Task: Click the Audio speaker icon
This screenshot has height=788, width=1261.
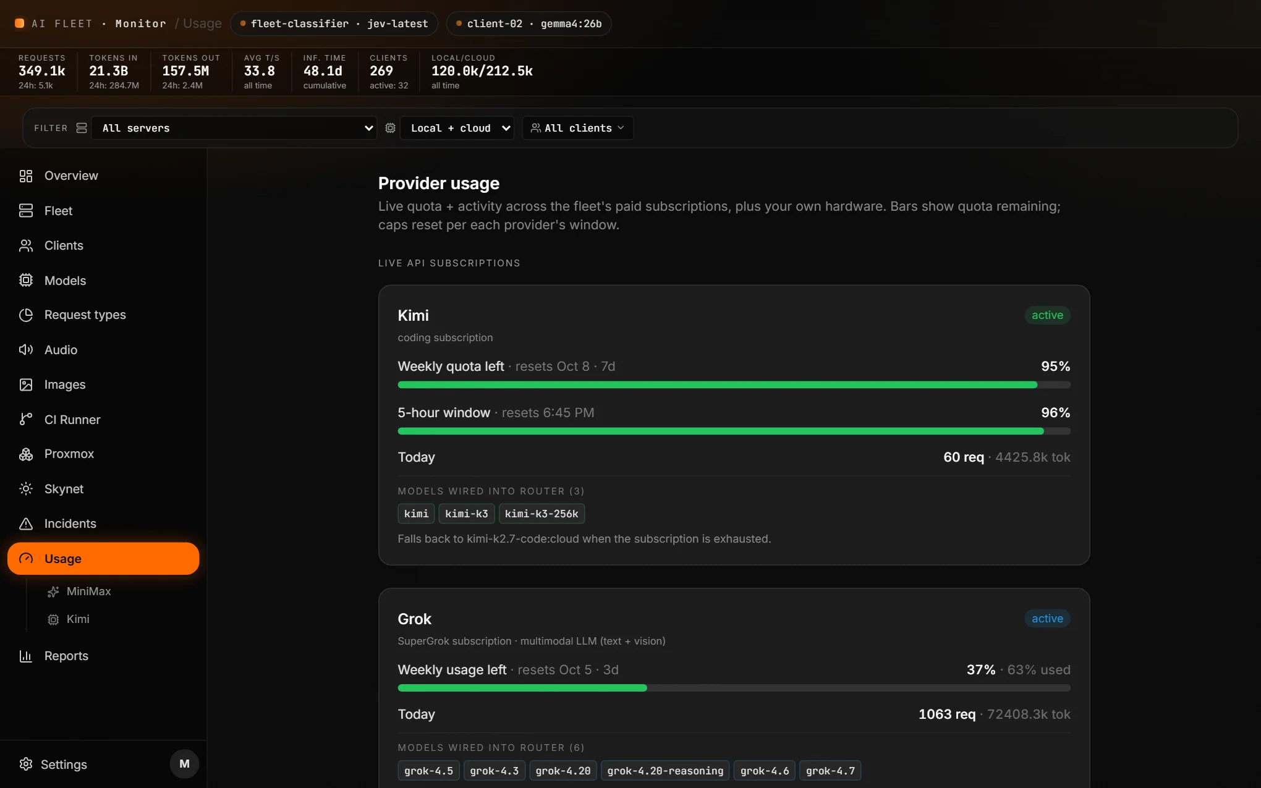Action: pos(25,350)
